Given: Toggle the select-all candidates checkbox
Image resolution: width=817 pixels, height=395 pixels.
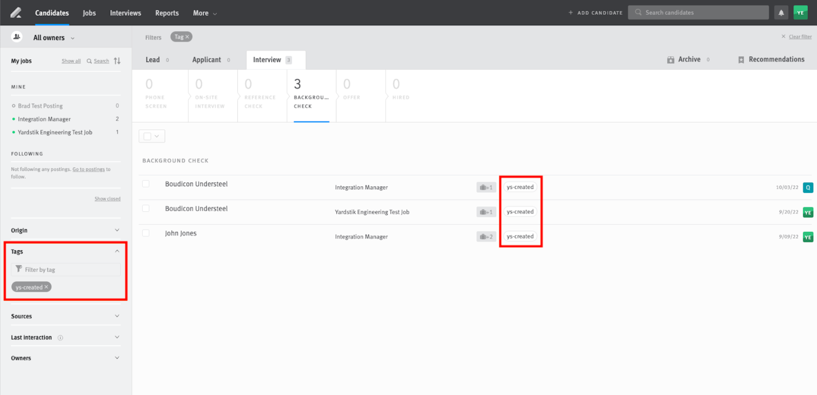Looking at the screenshot, I should (x=147, y=136).
